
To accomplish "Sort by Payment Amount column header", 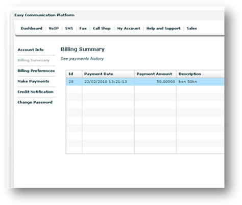I will [155, 74].
